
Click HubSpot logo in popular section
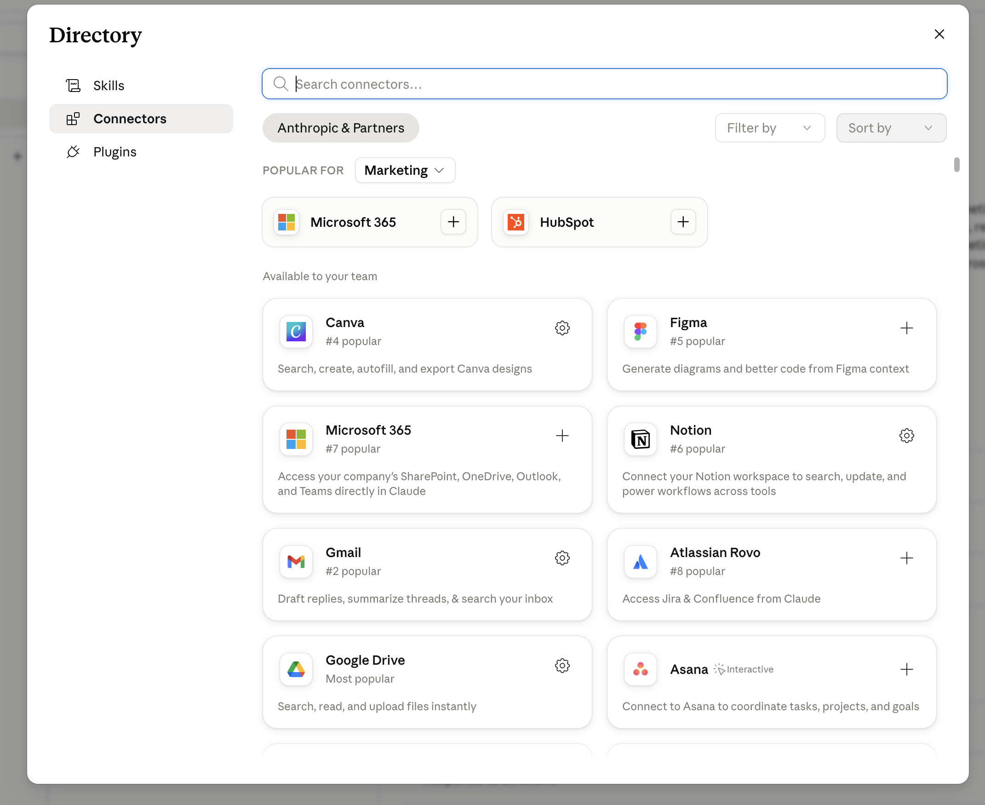click(515, 222)
